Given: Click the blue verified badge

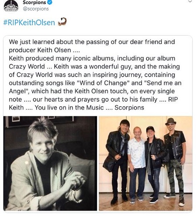Looking at the screenshot, I should click(50, 2).
